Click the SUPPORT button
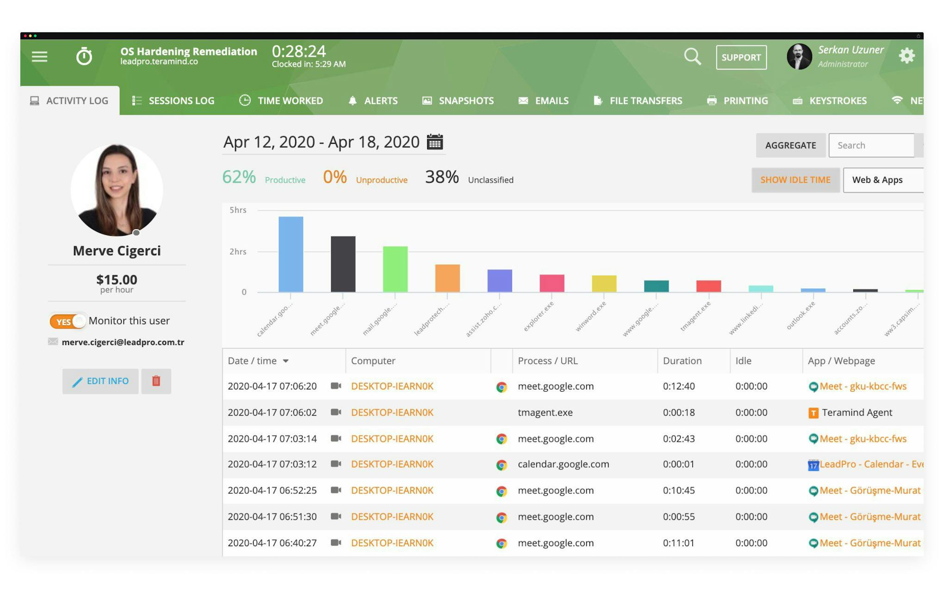Image resolution: width=944 pixels, height=610 pixels. click(741, 57)
